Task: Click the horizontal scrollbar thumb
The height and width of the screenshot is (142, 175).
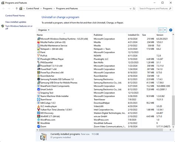Action: click(101, 130)
